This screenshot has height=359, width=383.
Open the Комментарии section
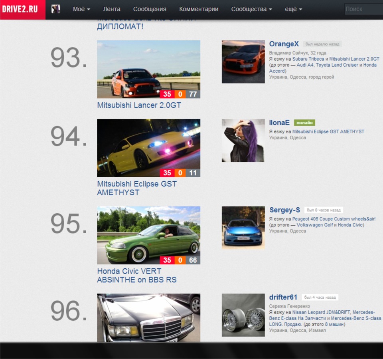199,9
